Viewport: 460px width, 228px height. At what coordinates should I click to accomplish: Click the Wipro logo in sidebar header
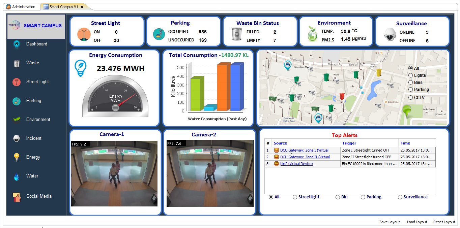[x=15, y=26]
